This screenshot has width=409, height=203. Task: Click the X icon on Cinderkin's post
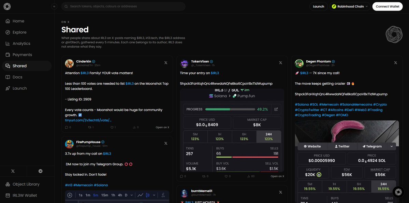point(166,63)
